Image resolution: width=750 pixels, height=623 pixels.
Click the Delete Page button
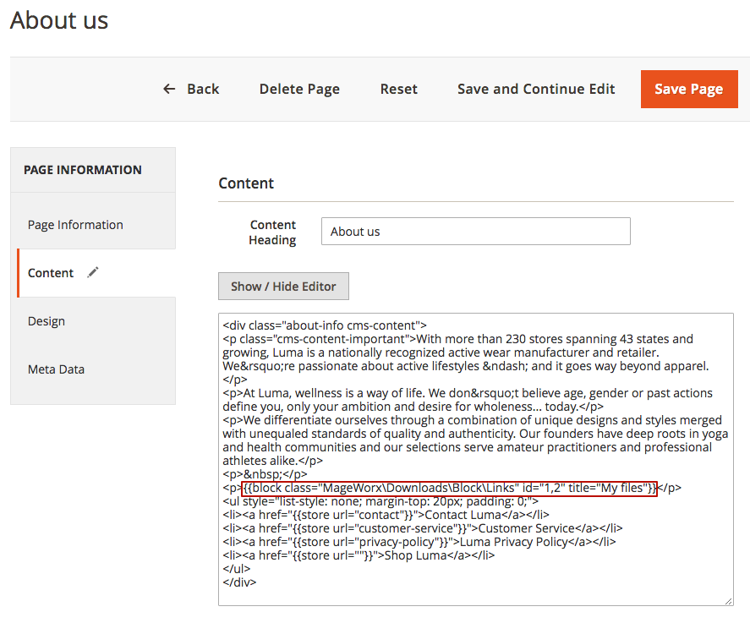[x=299, y=89]
